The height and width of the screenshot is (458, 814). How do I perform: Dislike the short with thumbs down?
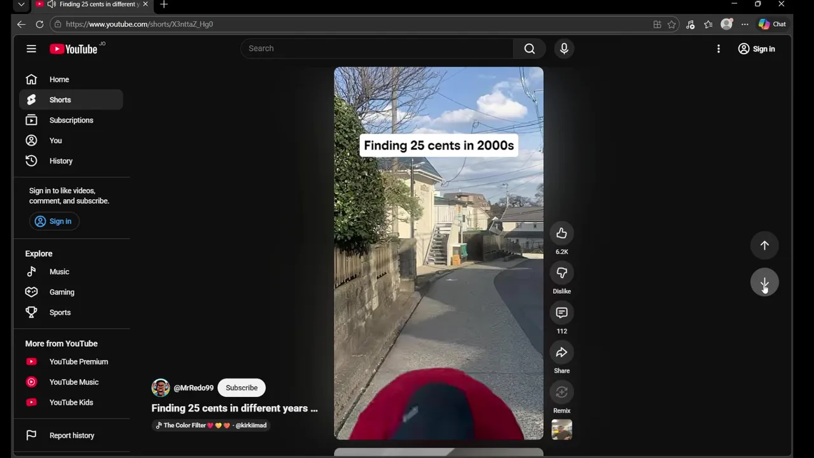[x=562, y=273]
